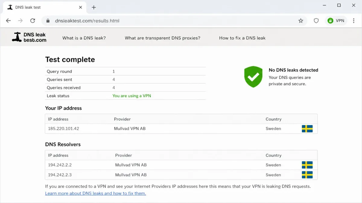Click "DNS Resolvers" section heading

click(x=63, y=144)
